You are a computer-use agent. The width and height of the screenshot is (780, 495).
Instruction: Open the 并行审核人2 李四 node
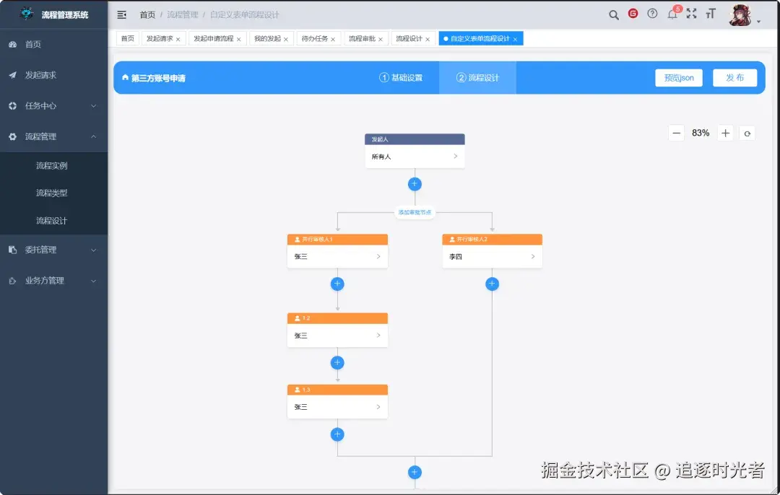click(492, 252)
